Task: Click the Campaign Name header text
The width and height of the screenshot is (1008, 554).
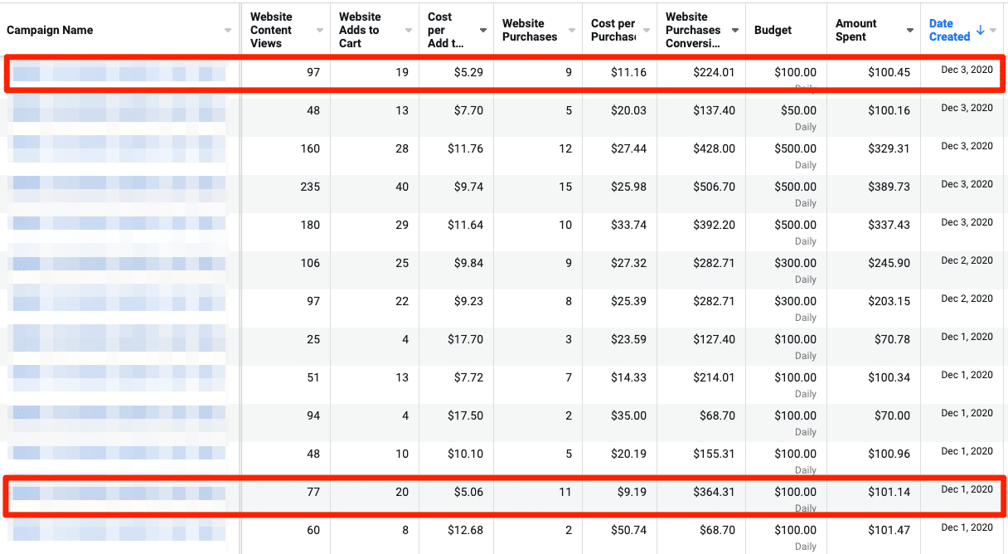Action: click(50, 30)
